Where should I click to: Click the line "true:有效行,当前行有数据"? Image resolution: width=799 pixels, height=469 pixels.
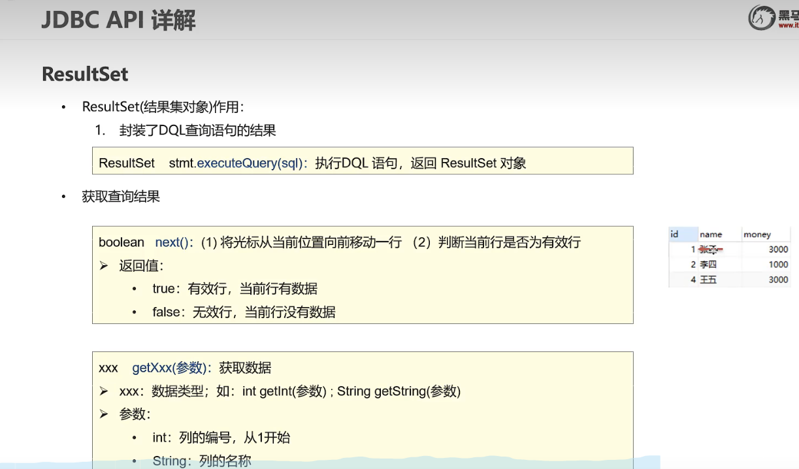(x=235, y=289)
